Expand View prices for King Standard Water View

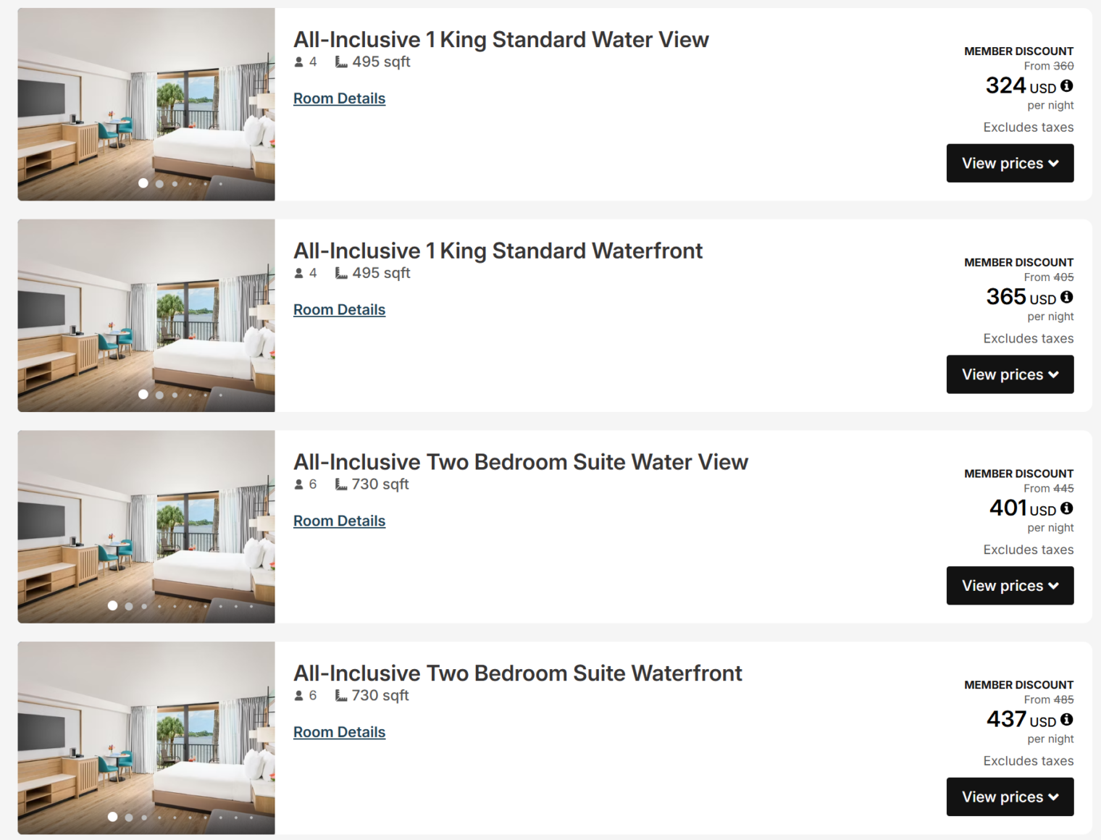tap(1010, 164)
